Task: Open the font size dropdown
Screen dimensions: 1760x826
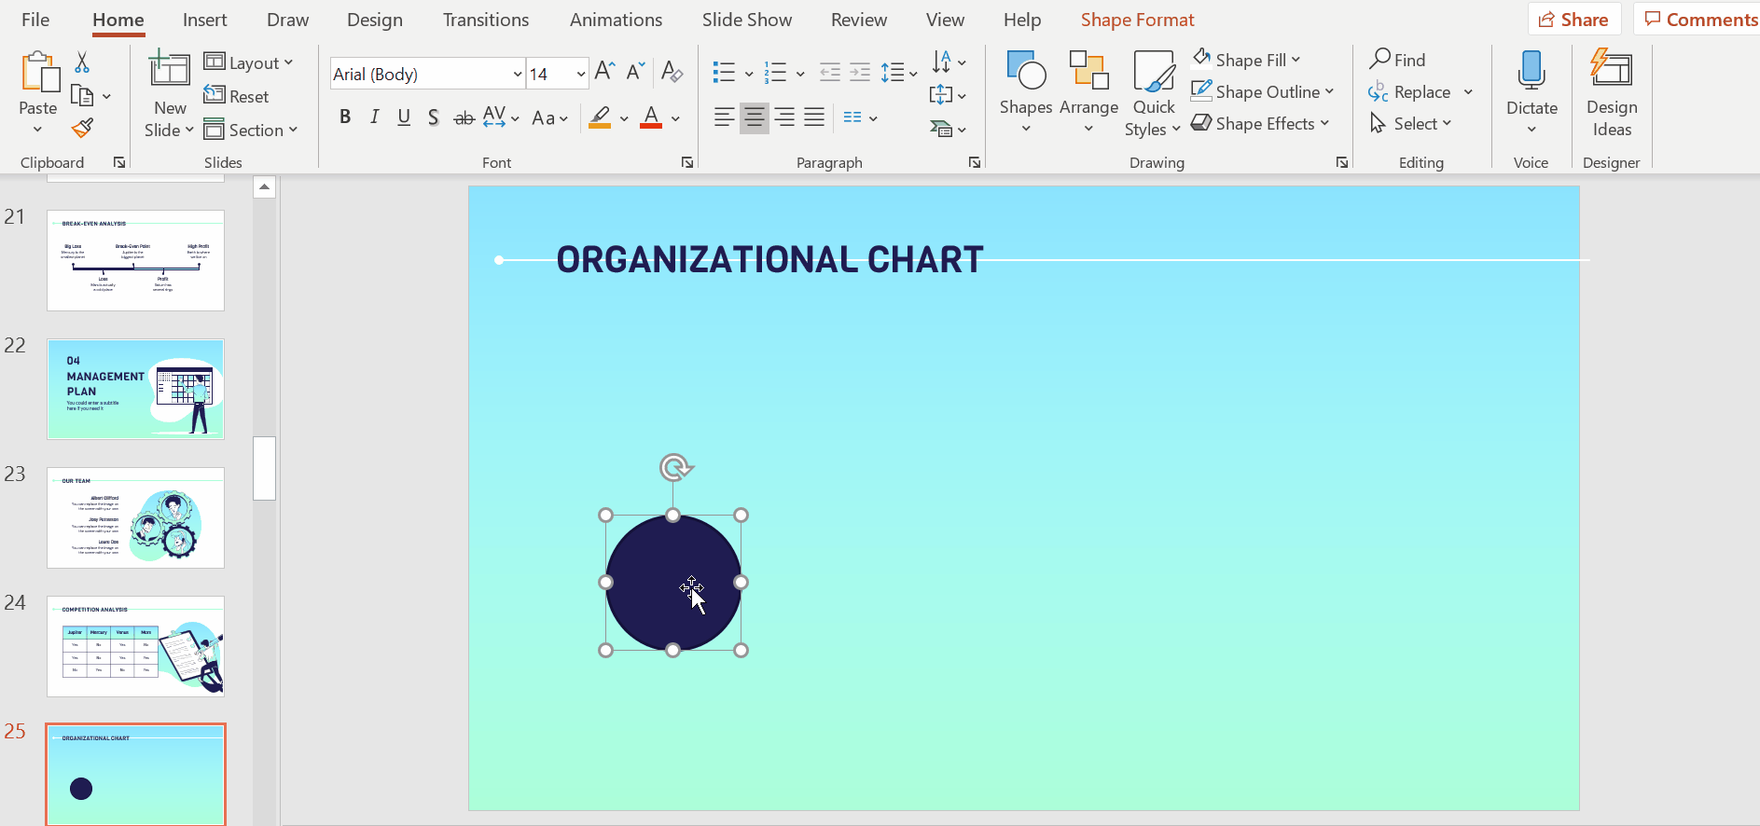Action: pyautogui.click(x=580, y=74)
